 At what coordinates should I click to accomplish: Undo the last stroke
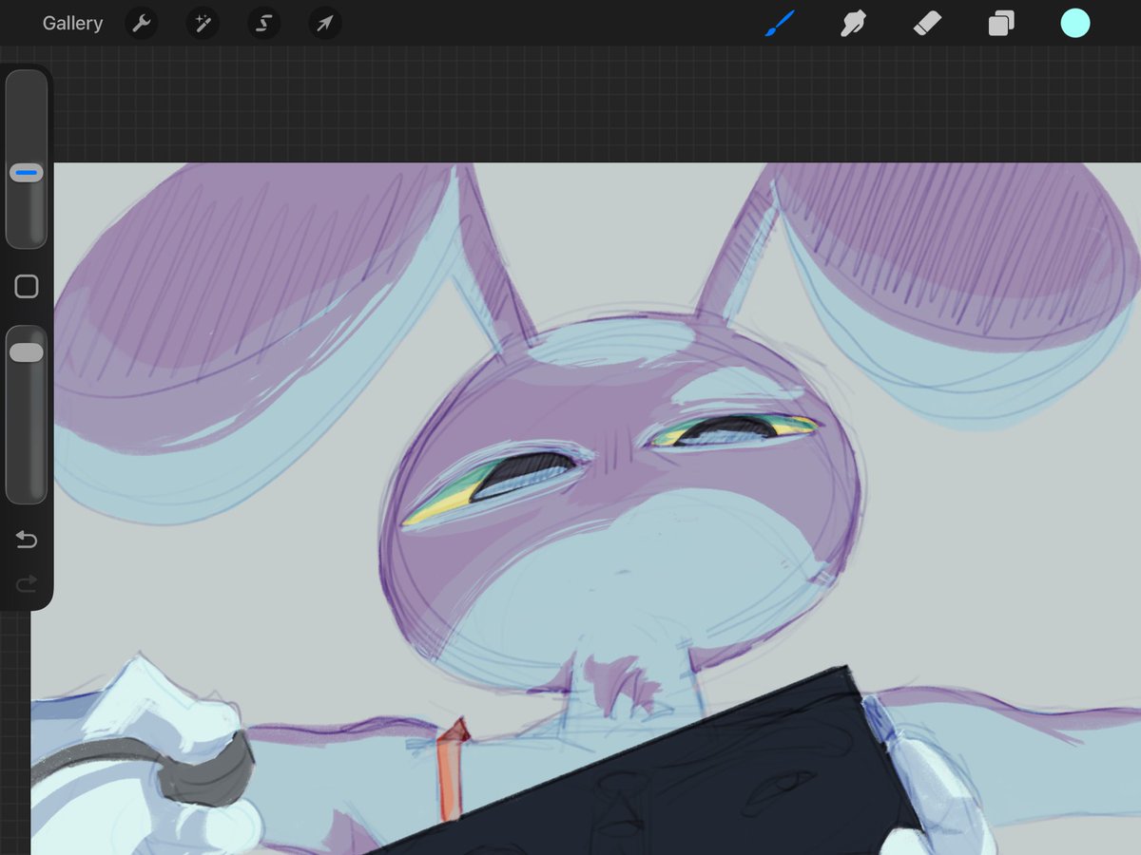[x=27, y=540]
